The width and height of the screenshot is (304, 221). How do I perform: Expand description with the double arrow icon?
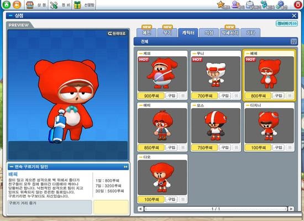coord(125,167)
